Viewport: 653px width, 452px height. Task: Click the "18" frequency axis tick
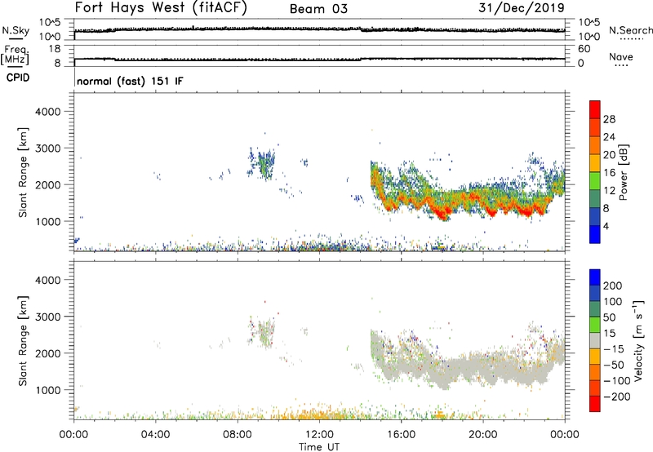click(x=55, y=49)
